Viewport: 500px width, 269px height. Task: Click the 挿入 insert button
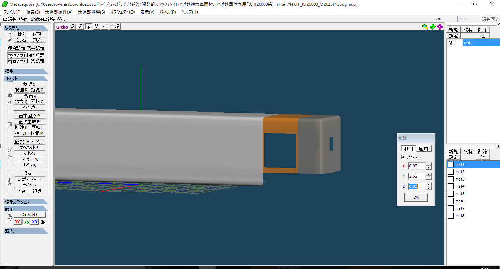click(37, 39)
